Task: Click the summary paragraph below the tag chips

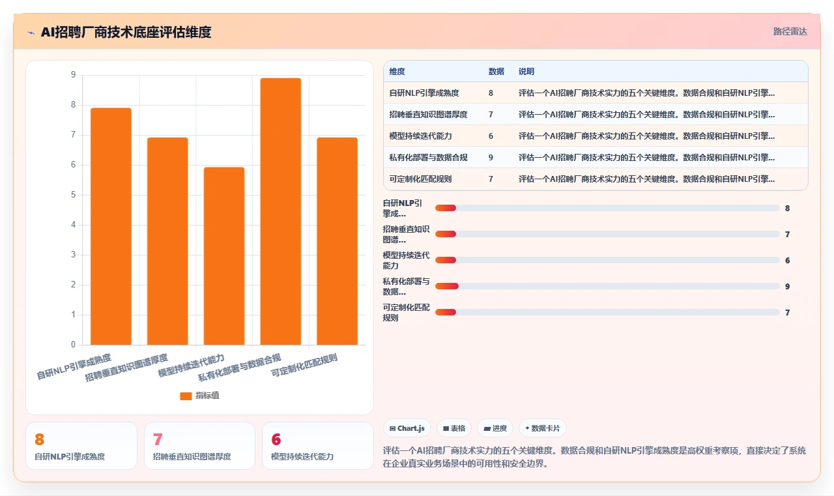Action: (595, 458)
